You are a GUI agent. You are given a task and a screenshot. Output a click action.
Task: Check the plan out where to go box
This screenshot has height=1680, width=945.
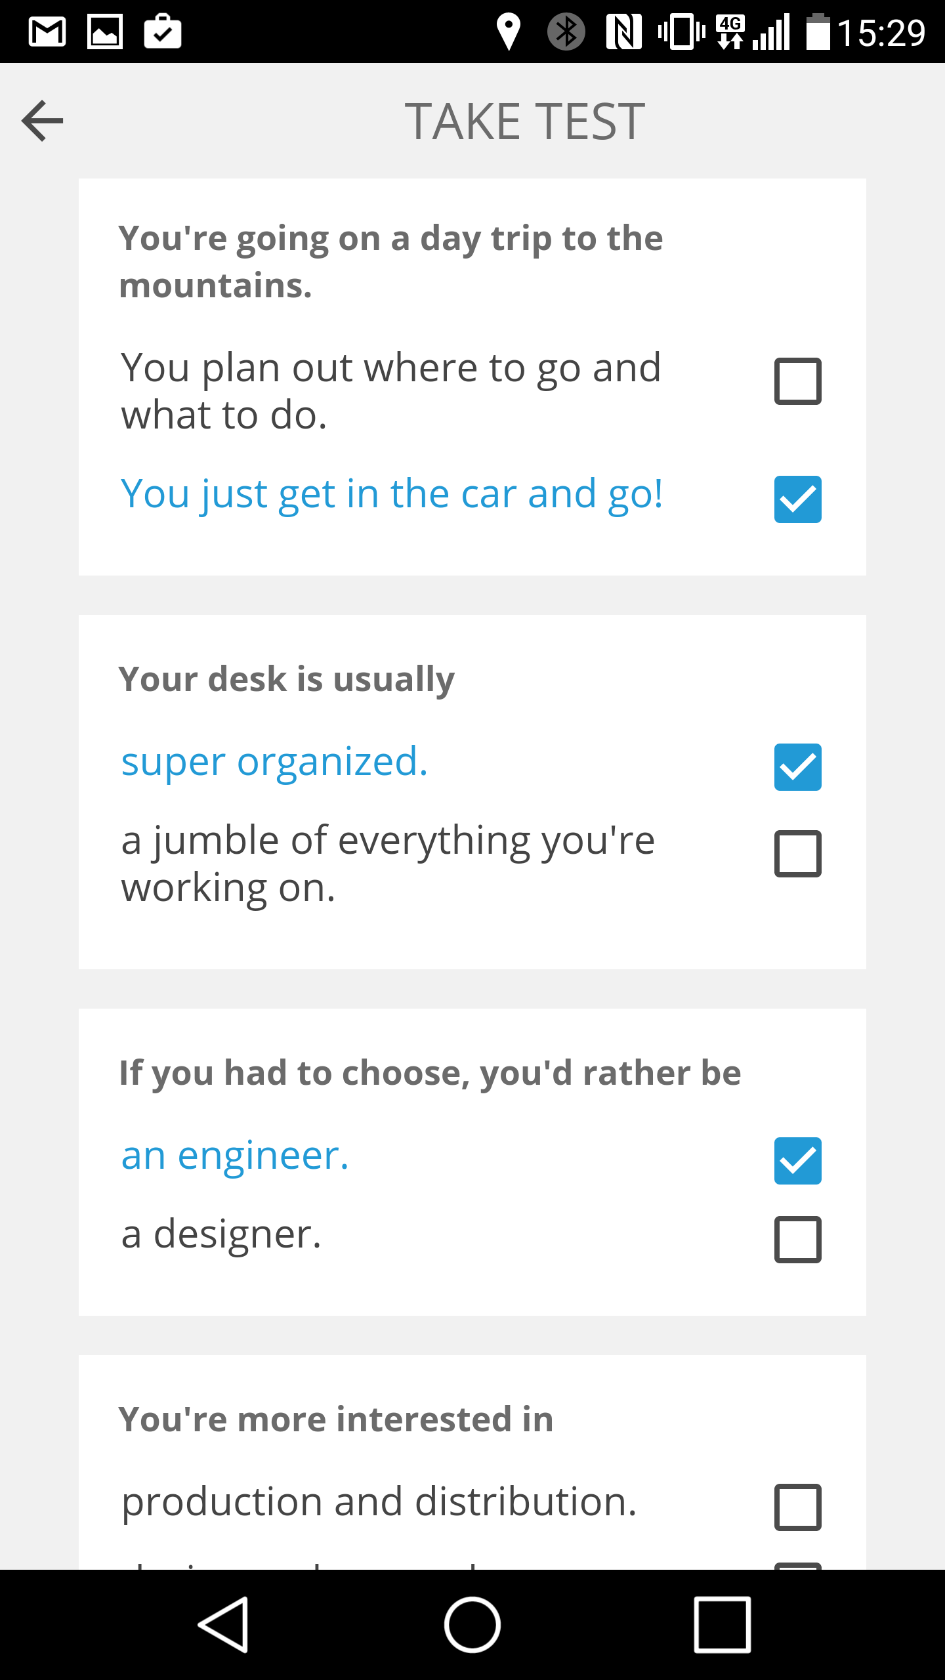pyautogui.click(x=798, y=381)
